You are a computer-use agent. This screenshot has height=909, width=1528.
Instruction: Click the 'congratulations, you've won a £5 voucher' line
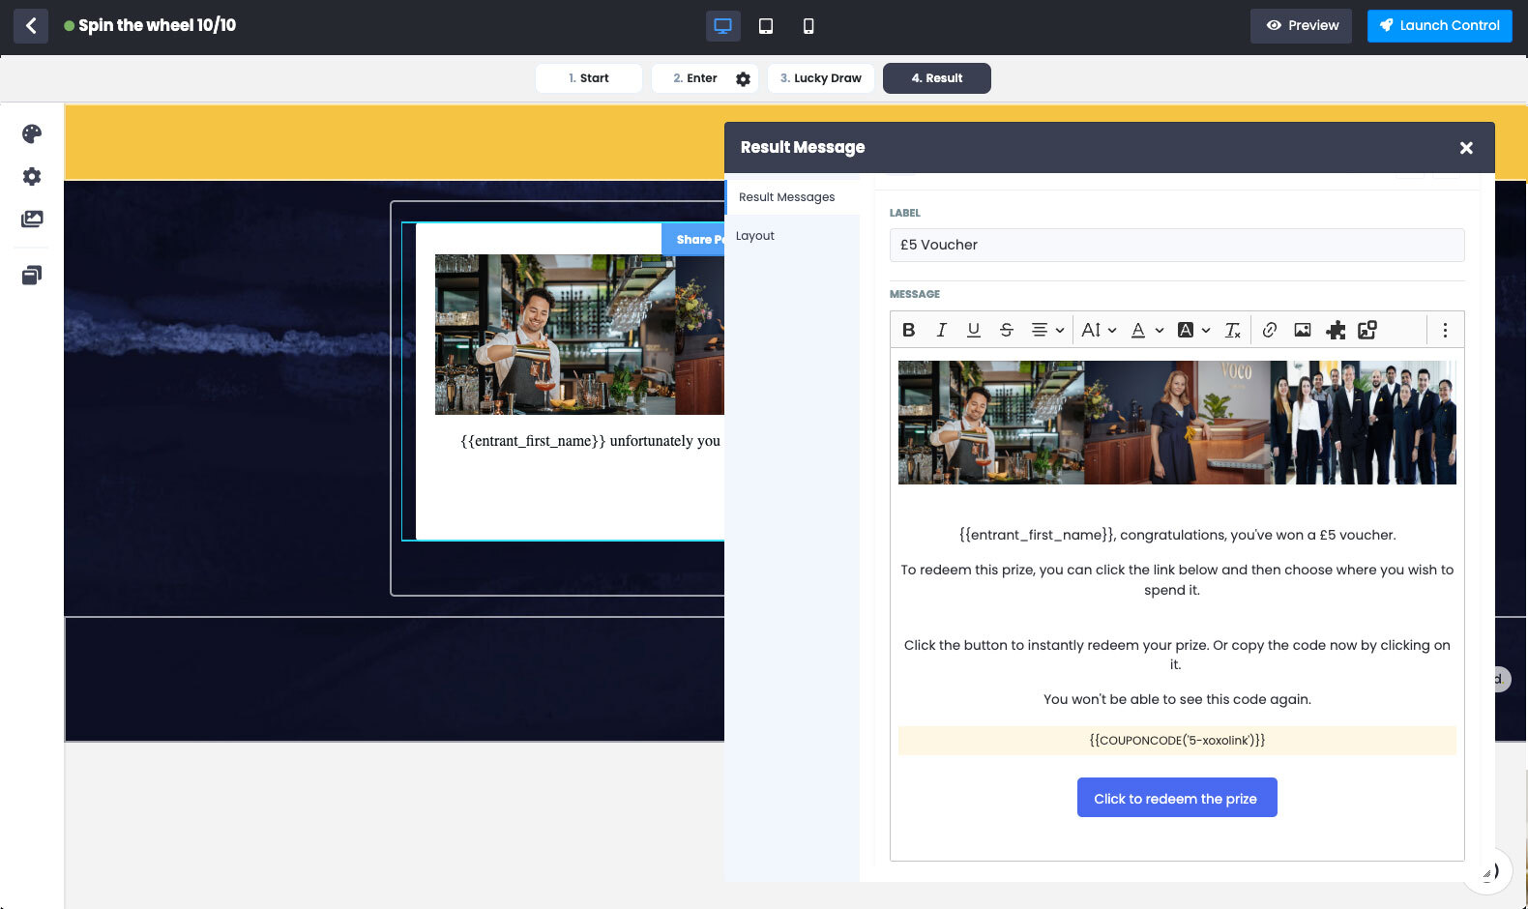[x=1177, y=535]
